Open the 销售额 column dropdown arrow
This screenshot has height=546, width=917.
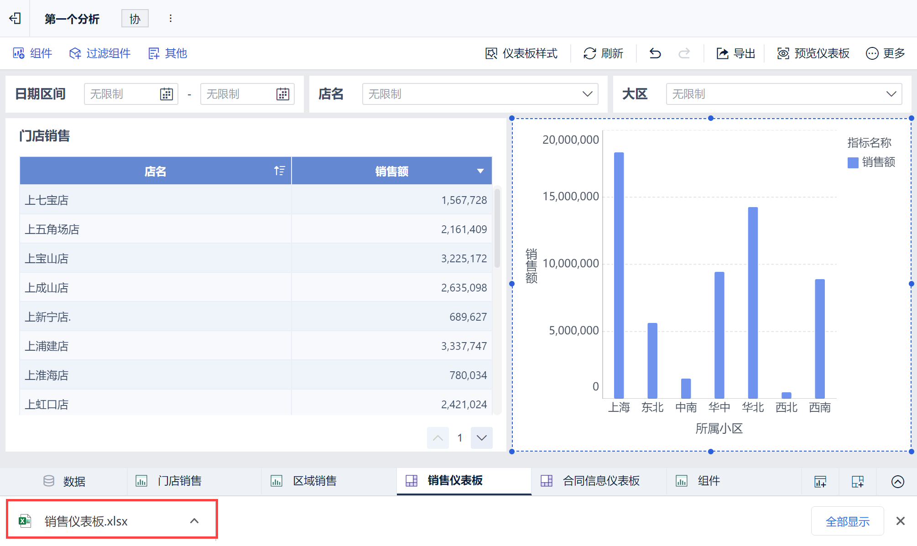[x=480, y=171]
